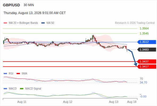
Task: Click the blue RSI legend swatch
Action: point(5,74)
